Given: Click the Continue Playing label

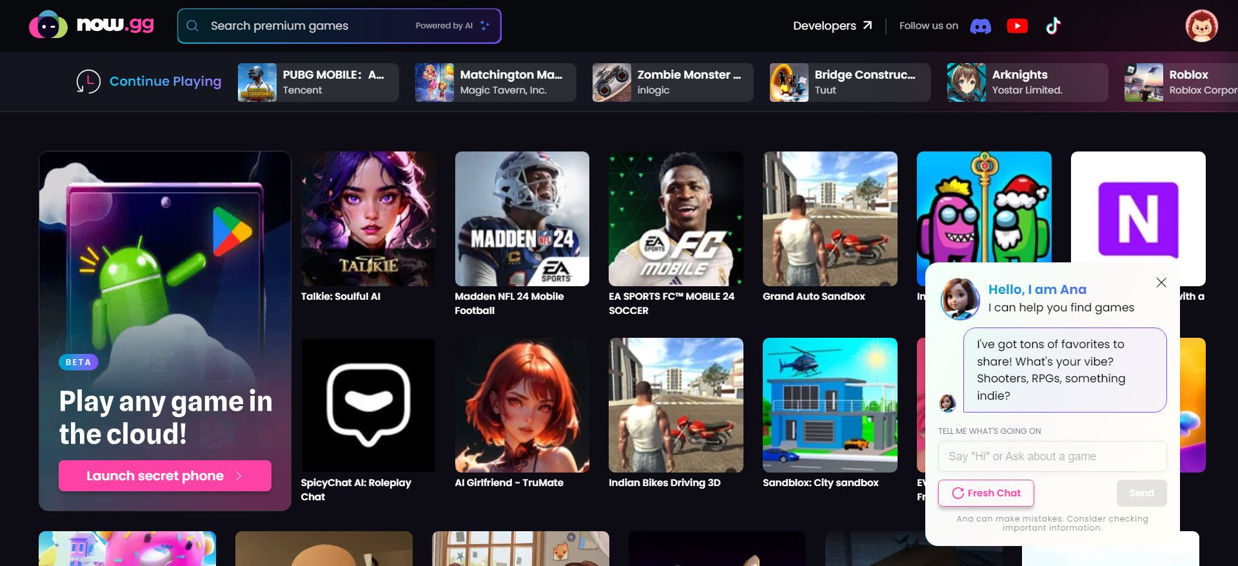Looking at the screenshot, I should 165,81.
